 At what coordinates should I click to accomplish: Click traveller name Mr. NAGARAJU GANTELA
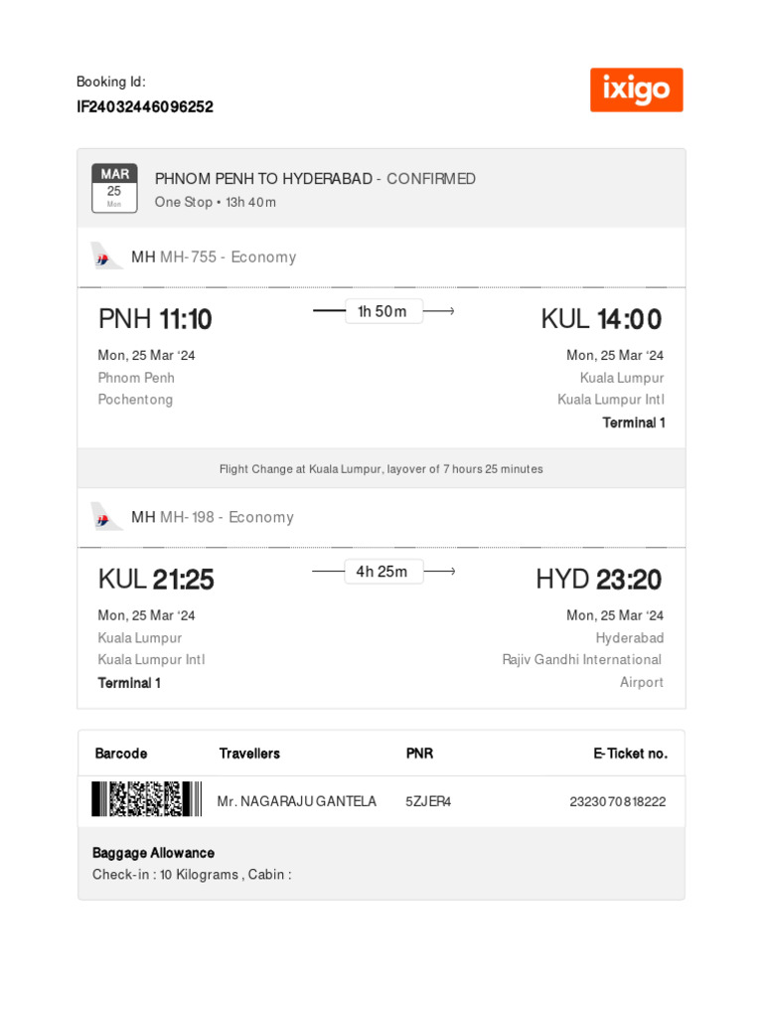pyautogui.click(x=296, y=801)
